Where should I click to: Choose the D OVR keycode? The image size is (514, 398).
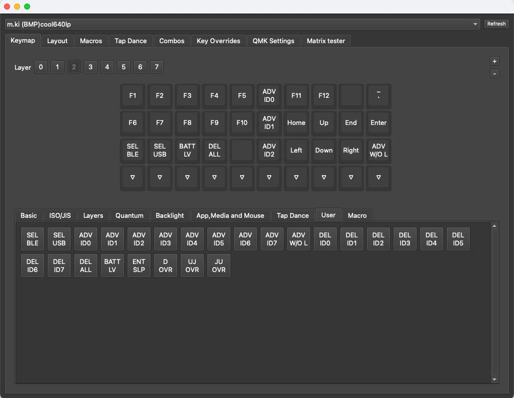[166, 266]
